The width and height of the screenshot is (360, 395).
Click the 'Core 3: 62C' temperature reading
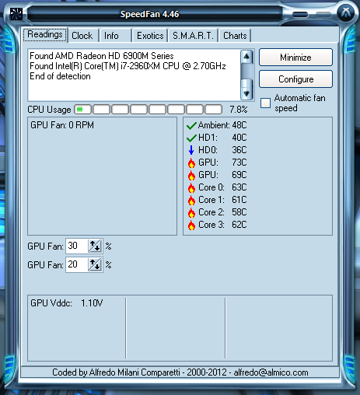click(x=222, y=225)
